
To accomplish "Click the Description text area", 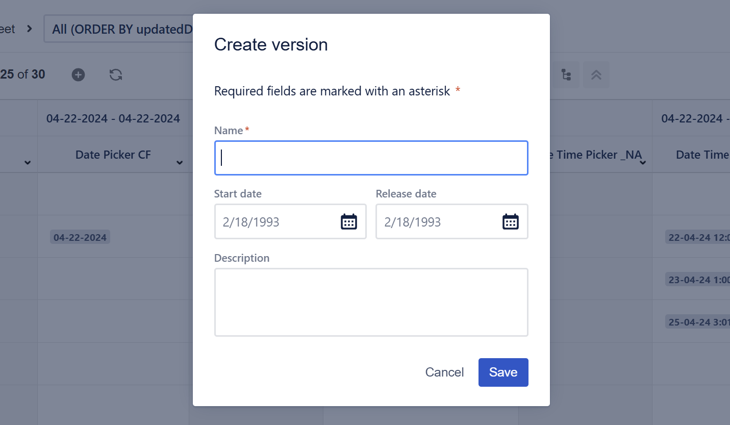I will click(371, 302).
